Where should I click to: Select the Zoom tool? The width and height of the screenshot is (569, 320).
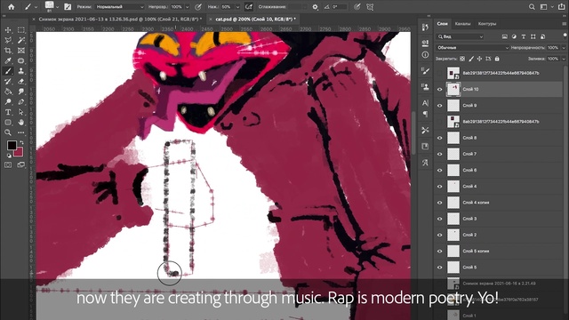8,132
